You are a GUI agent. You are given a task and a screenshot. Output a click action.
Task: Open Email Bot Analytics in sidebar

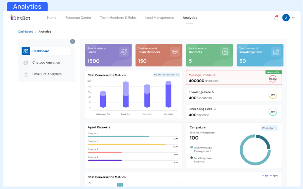pyautogui.click(x=46, y=74)
